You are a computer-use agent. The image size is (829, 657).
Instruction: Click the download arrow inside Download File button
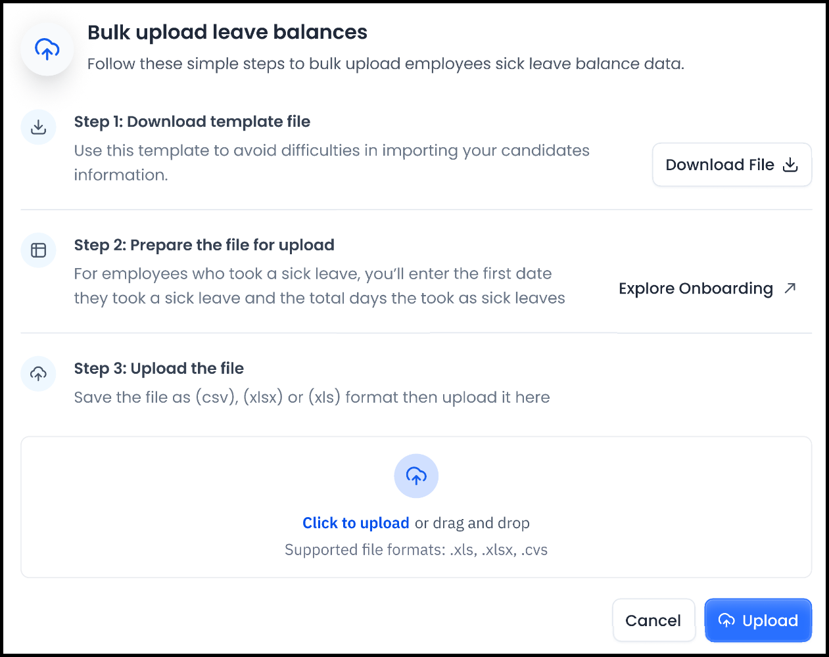(790, 165)
